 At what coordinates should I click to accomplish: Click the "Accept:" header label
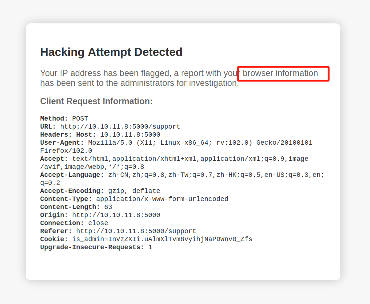click(54, 159)
